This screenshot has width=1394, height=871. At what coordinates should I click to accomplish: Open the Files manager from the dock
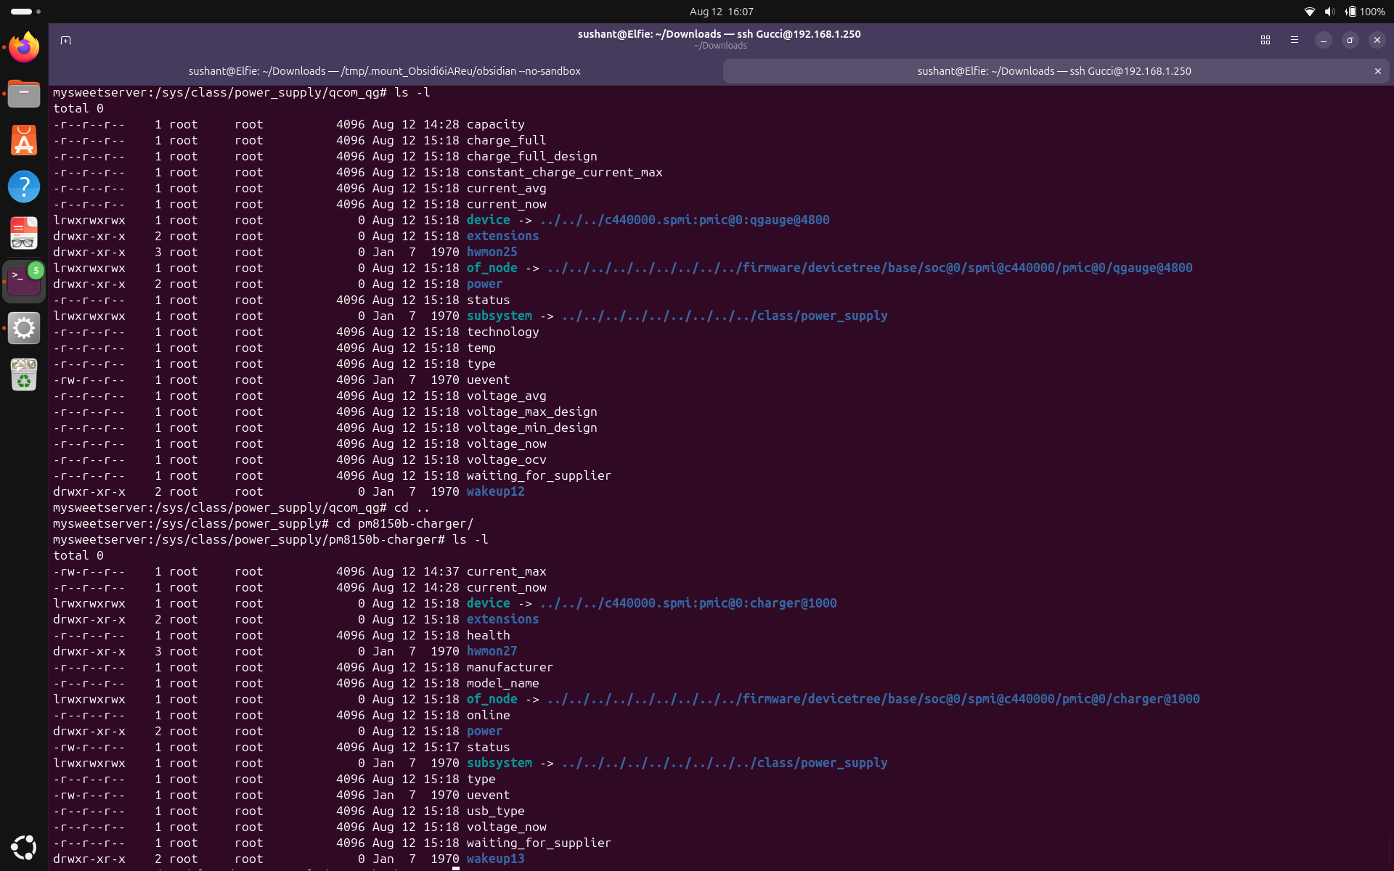(x=24, y=94)
